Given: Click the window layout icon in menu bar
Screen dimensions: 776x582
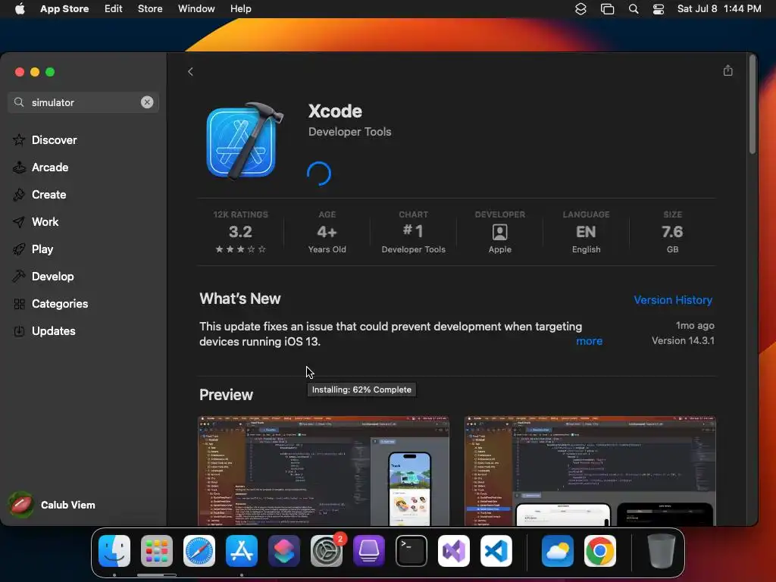Looking at the screenshot, I should [607, 9].
